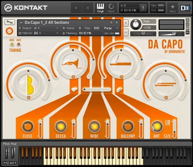
Task: Adjust the WIDE mic volume slider
Action: click(x=107, y=129)
